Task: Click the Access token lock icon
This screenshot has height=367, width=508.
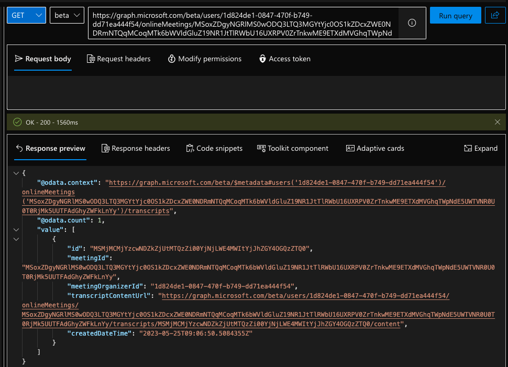Action: (x=262, y=59)
